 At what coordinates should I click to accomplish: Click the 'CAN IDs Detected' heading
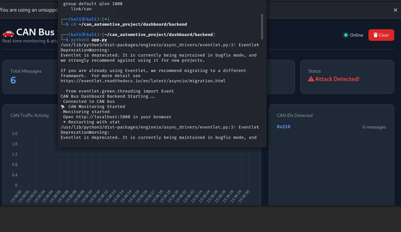coord(295,115)
